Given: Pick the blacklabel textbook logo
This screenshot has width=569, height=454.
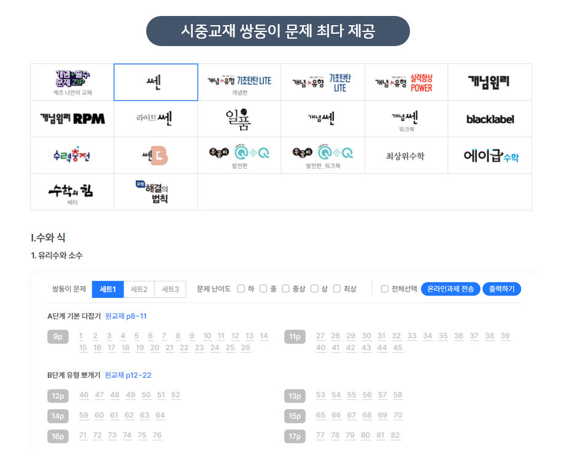Looking at the screenshot, I should click(x=490, y=119).
